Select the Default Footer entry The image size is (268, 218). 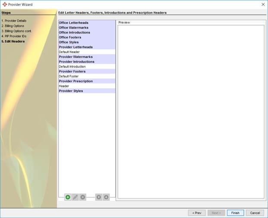point(87,77)
